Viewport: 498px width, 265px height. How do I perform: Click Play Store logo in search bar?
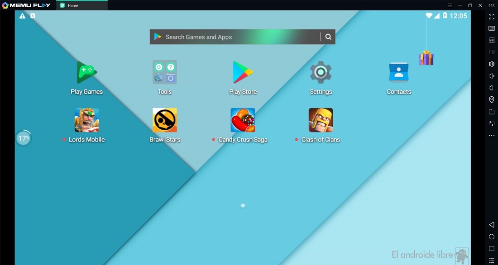tap(158, 37)
